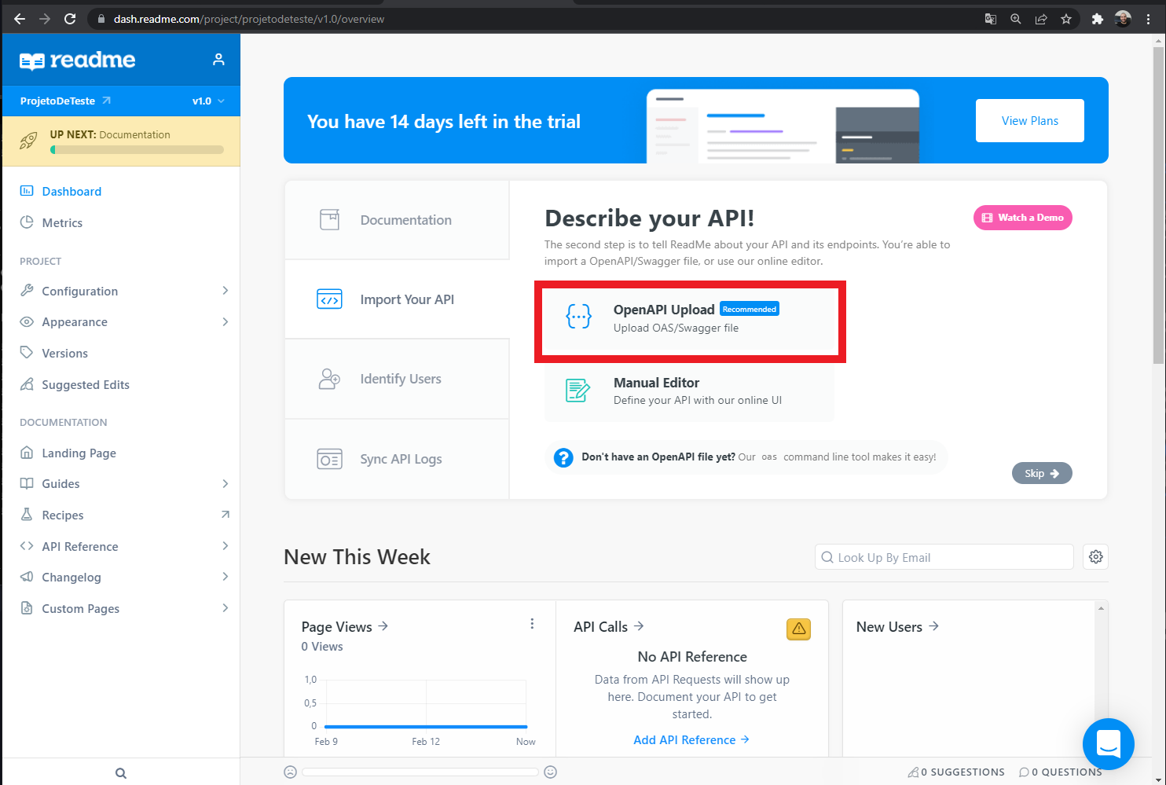Screen dimensions: 1166x785
Task: Open 0 Suggestions in footer
Action: click(956, 772)
